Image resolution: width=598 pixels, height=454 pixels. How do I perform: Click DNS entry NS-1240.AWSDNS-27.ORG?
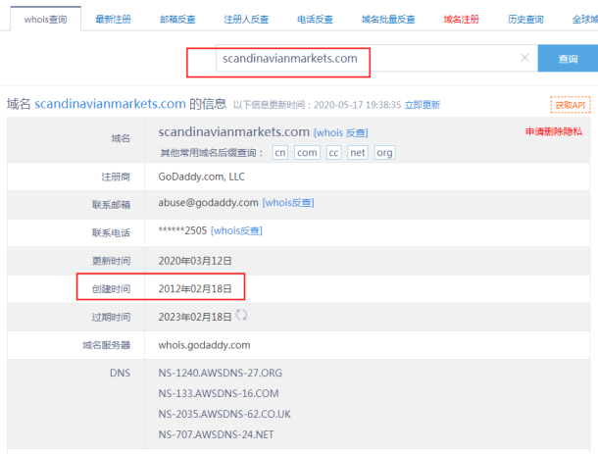point(220,373)
